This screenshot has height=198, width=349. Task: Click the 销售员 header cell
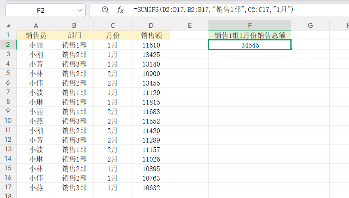pos(36,35)
